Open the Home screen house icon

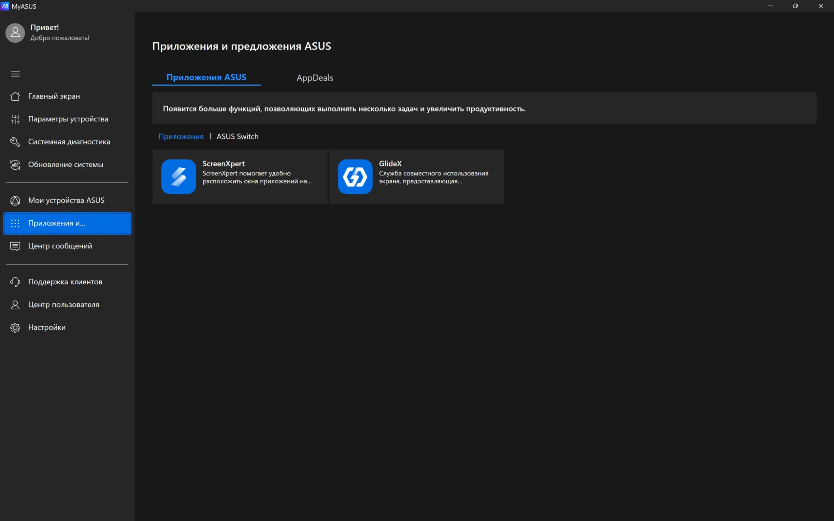pos(15,96)
